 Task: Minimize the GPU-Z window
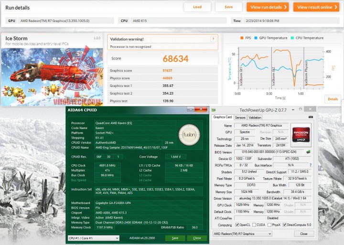(x=293, y=109)
